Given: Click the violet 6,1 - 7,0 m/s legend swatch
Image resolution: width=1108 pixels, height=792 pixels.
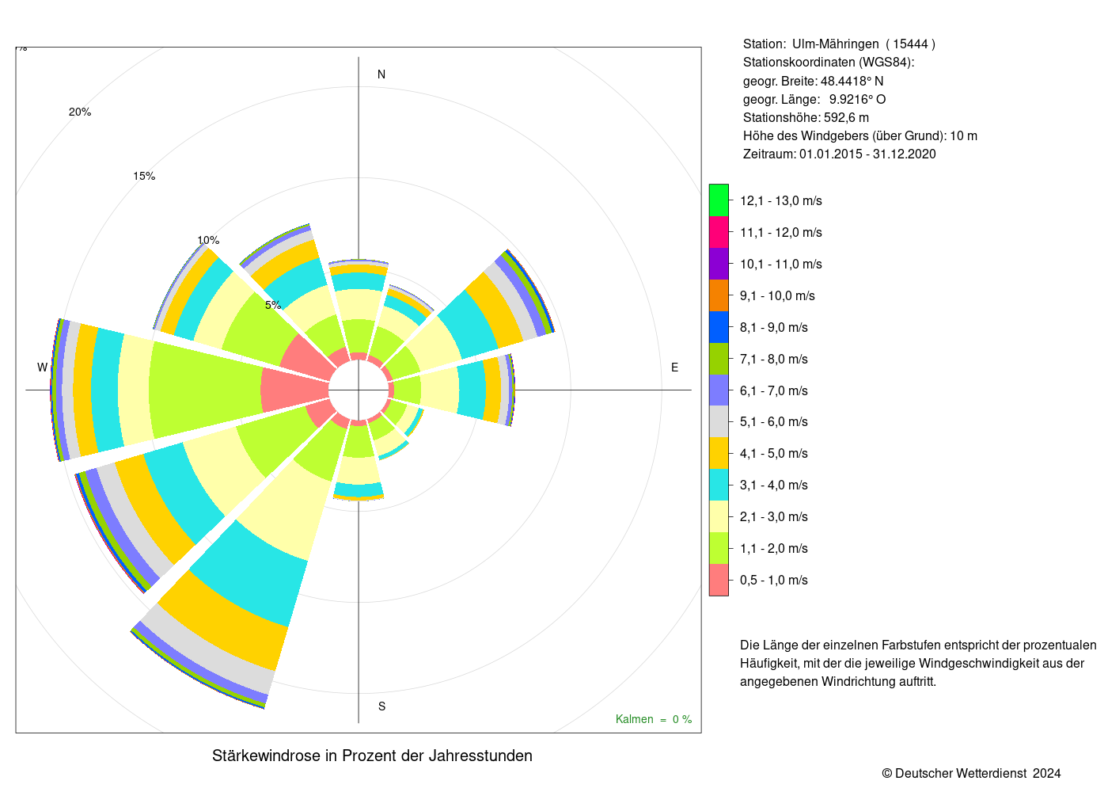Looking at the screenshot, I should pos(719,390).
